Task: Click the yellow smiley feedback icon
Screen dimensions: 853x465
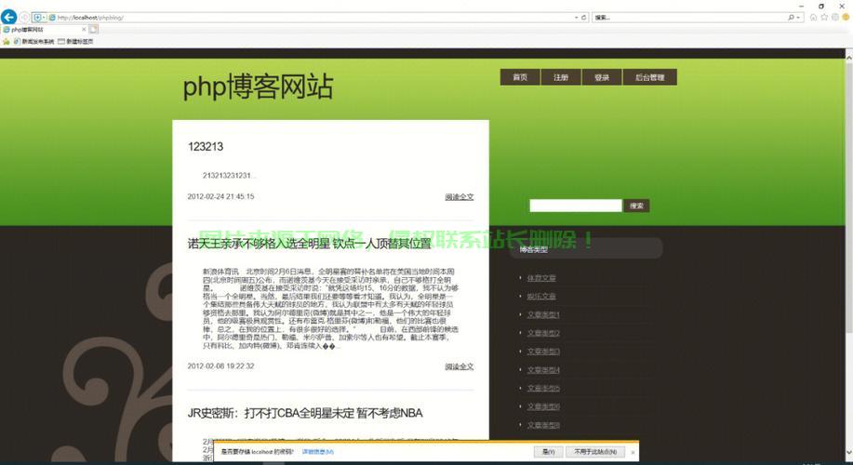Action: tap(846, 18)
